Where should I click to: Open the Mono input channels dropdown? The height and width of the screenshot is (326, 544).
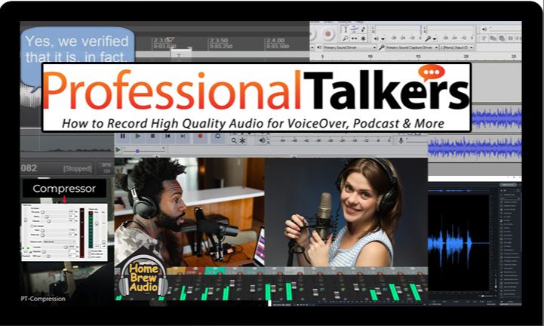click(456, 48)
